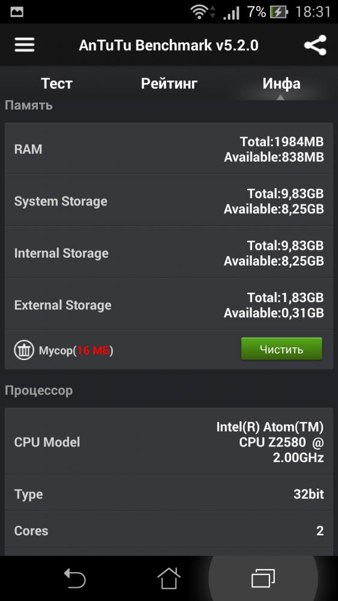Tap the Wi-Fi status icon

click(x=199, y=12)
